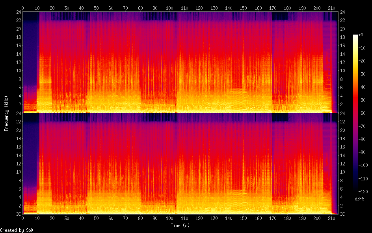
Task: Click the "-80" value on the dBFS scale
Action: 362,139
